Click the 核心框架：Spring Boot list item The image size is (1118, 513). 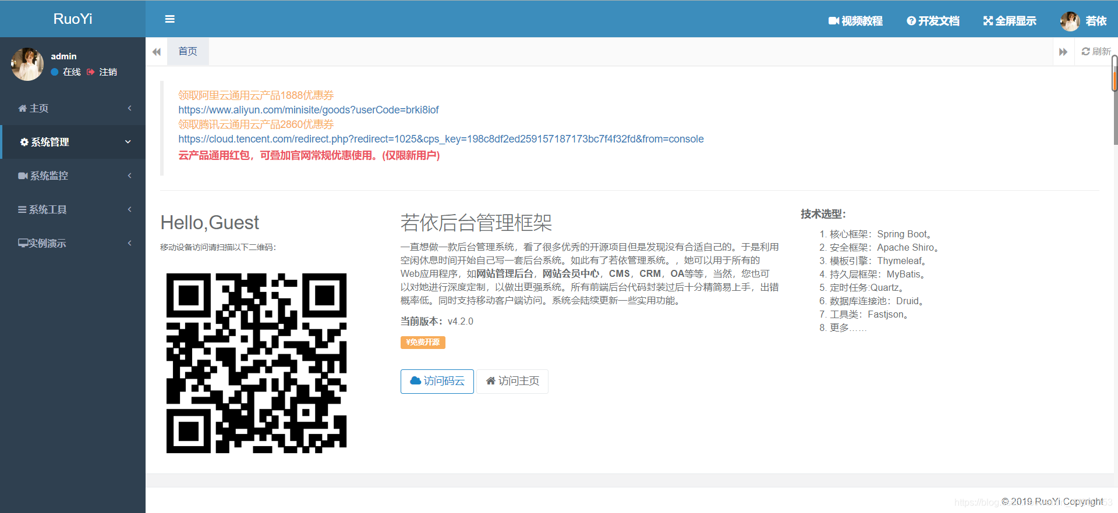click(x=883, y=234)
